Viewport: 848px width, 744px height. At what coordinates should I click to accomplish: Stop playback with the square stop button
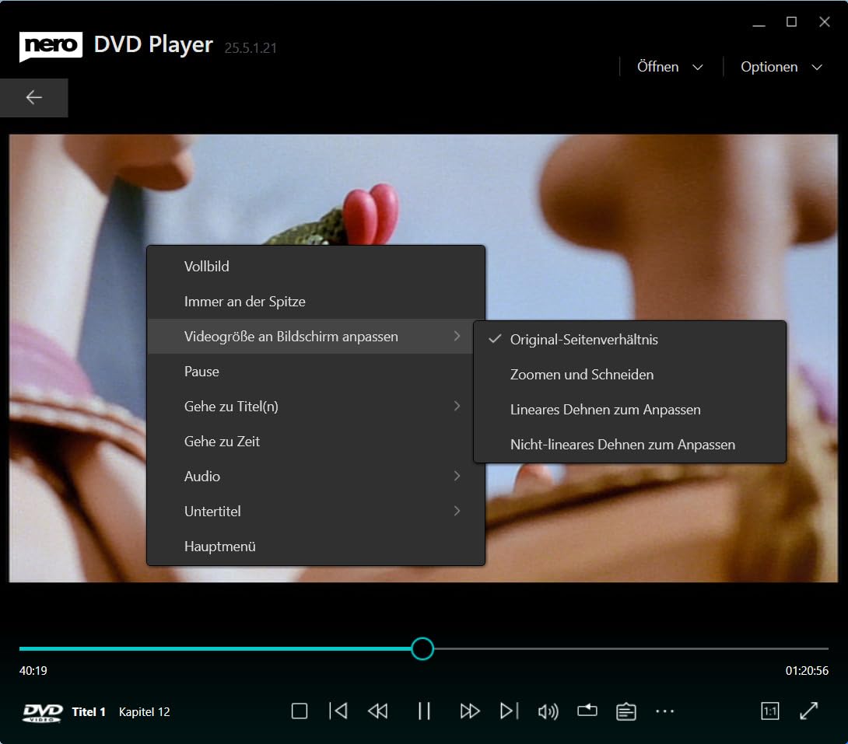[299, 711]
